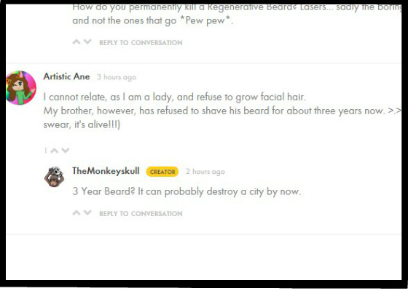Viewport: 408px width, 291px height.
Task: Reply to conversation under 3 Year Beard reply
Action: (141, 214)
